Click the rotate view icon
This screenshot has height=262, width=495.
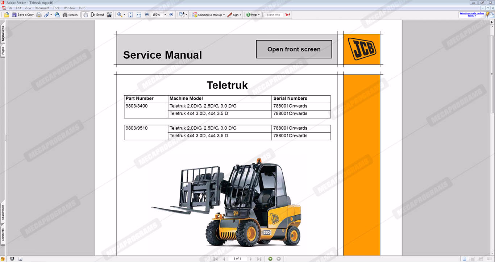tap(182, 15)
